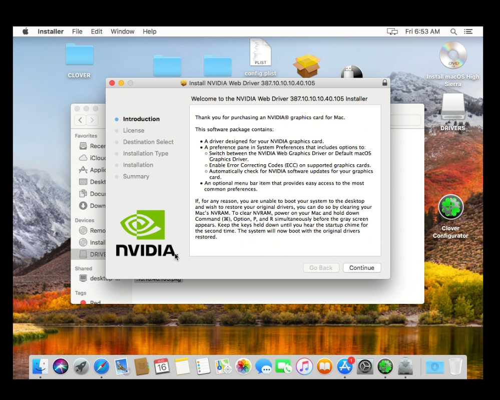The height and width of the screenshot is (400, 500).
Task: Open Safari from the Dock
Action: point(102,366)
